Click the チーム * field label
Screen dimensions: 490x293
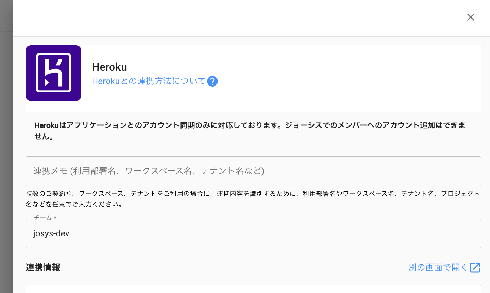[x=45, y=217]
